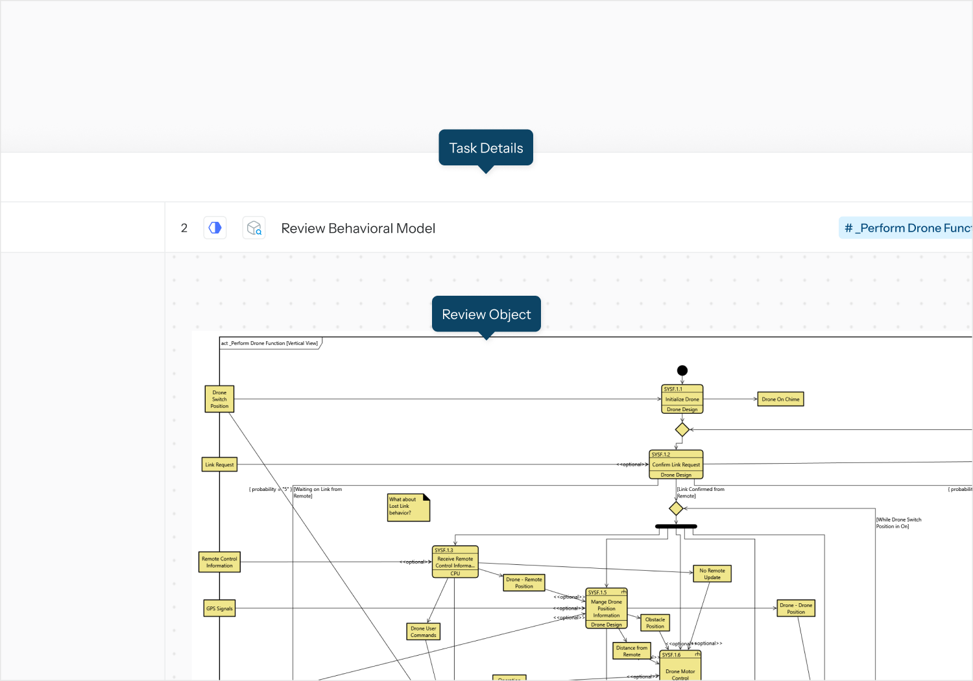Select the decision diamond below Initialize Drone
Screen dimensions: 973x681
pos(682,429)
